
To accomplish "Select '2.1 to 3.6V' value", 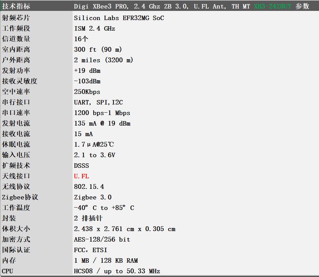I will (95, 155).
